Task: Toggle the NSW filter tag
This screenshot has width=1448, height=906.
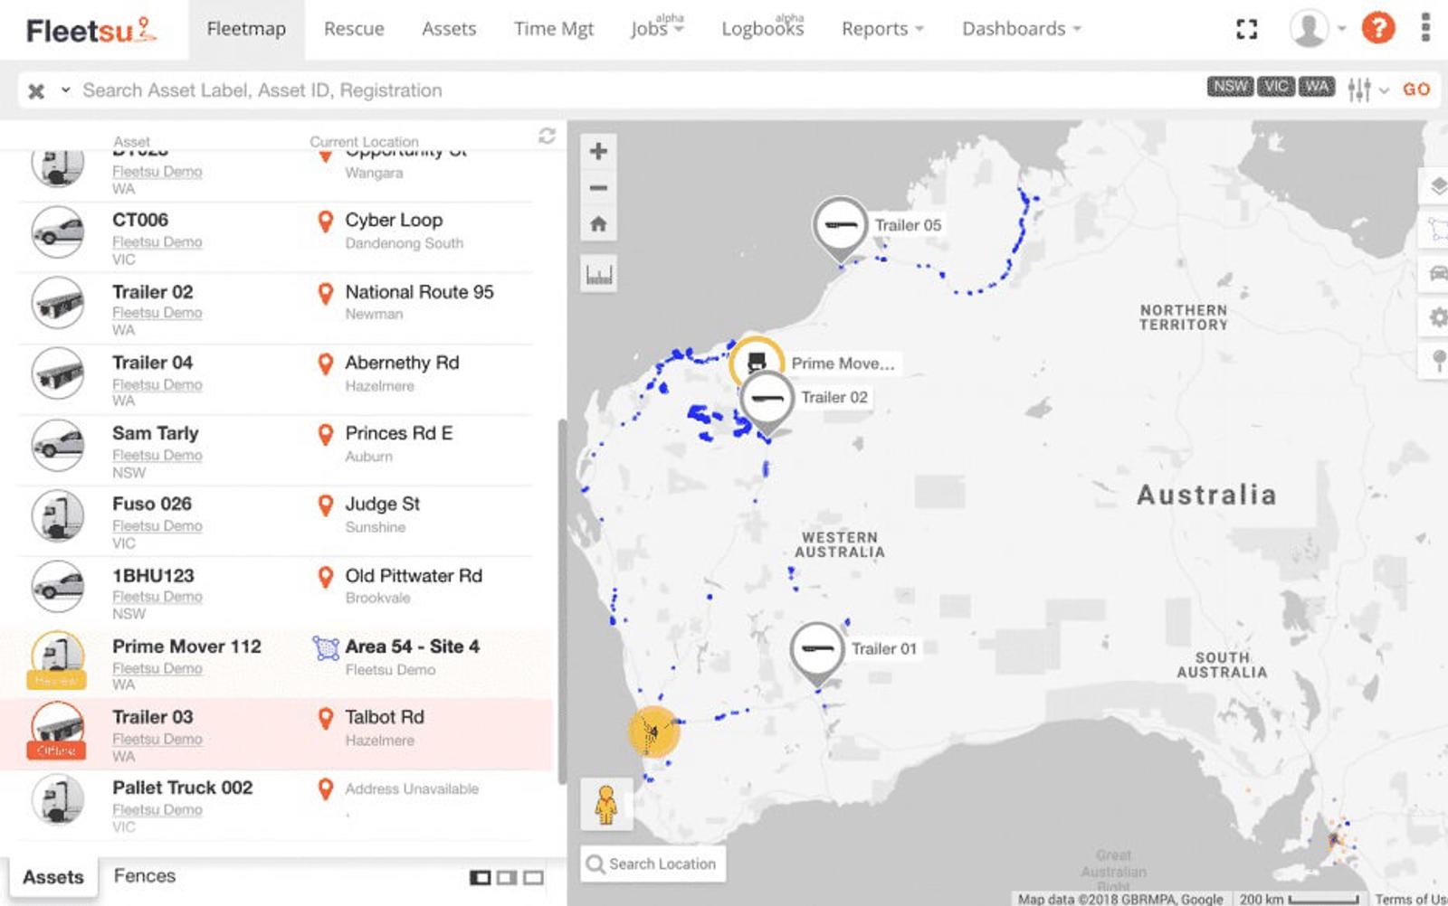Action: 1230,87
